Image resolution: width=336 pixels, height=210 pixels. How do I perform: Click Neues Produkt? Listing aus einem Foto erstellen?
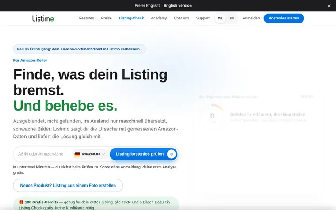[68, 186]
